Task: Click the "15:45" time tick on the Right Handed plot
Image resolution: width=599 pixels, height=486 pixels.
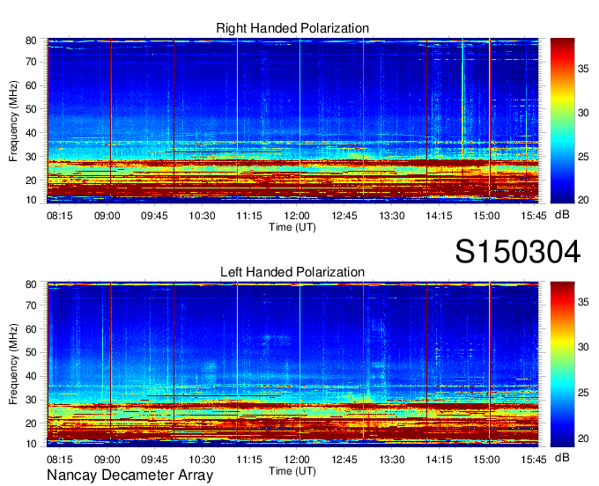Action: coord(534,216)
